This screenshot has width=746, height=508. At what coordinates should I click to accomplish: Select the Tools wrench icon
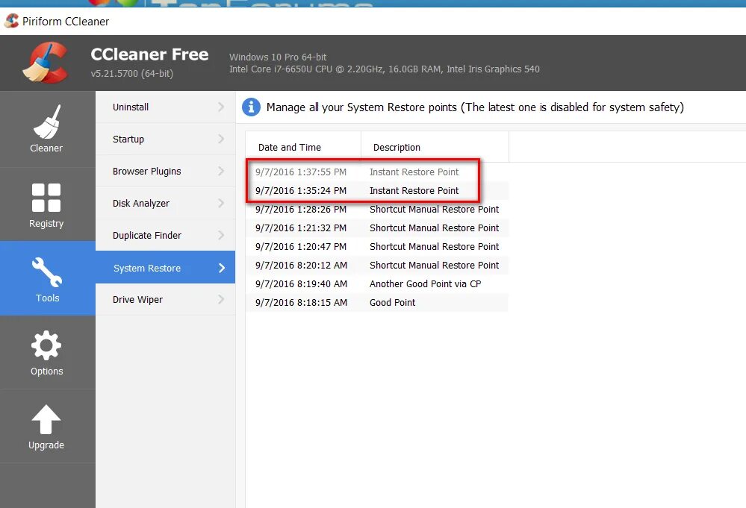(46, 272)
